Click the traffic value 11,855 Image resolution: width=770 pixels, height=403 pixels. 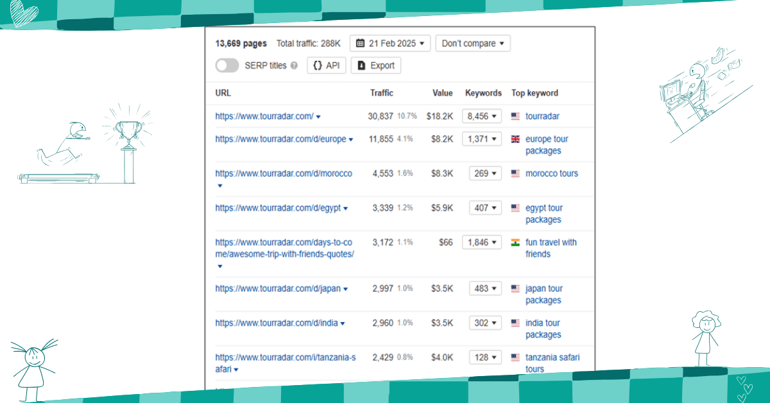[x=381, y=139]
